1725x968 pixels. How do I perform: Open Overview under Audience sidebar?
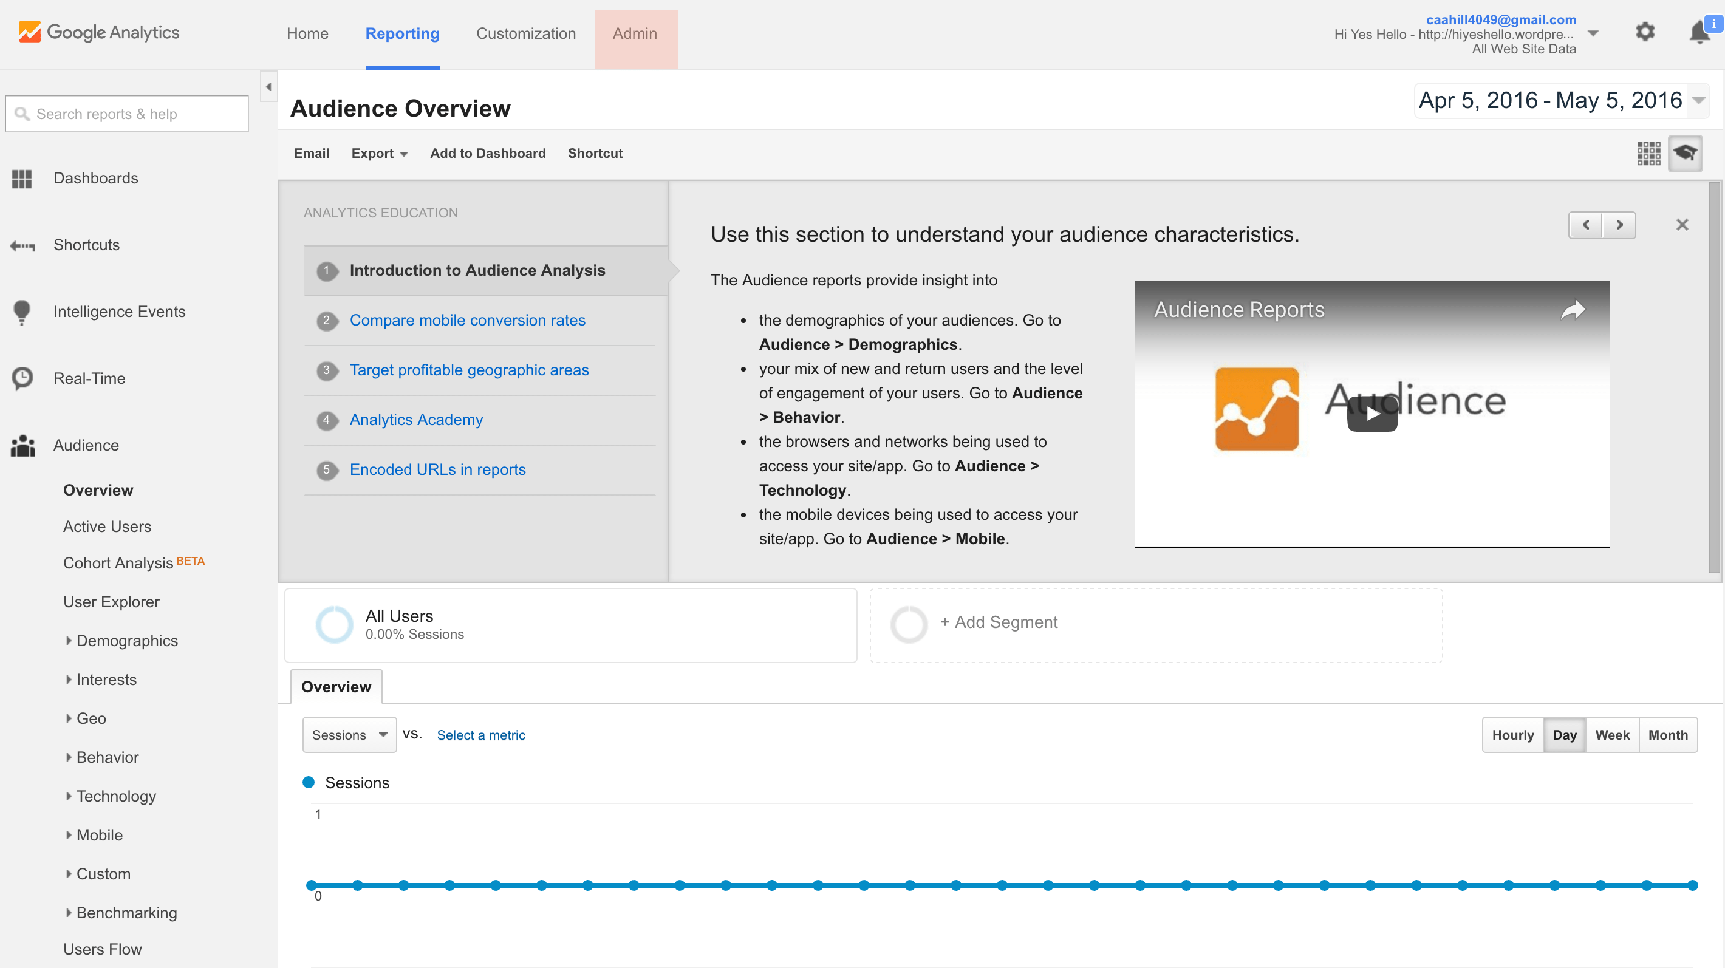(x=98, y=490)
